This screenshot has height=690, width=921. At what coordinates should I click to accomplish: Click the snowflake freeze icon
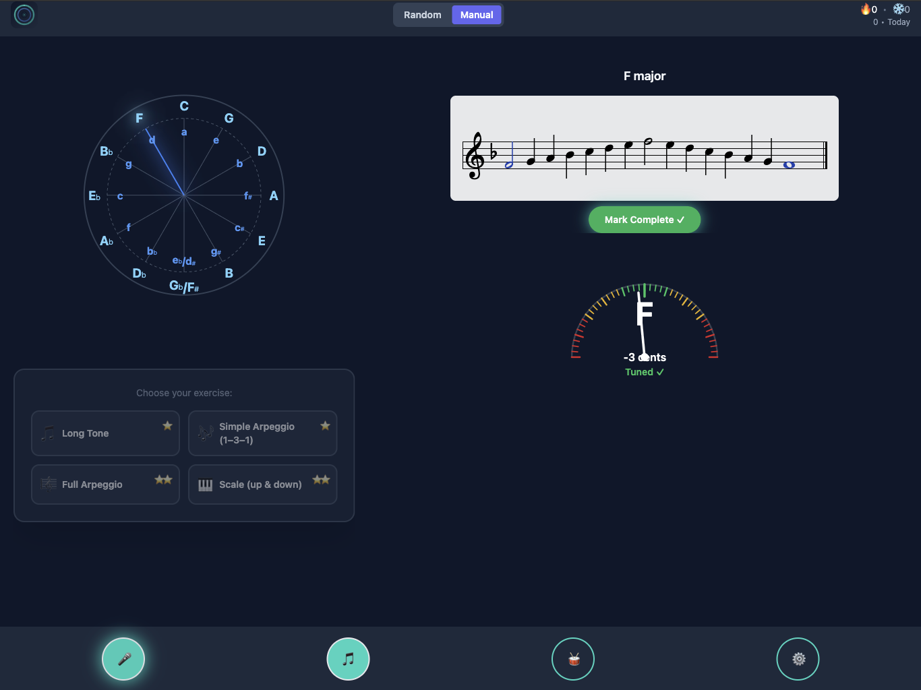coord(898,9)
